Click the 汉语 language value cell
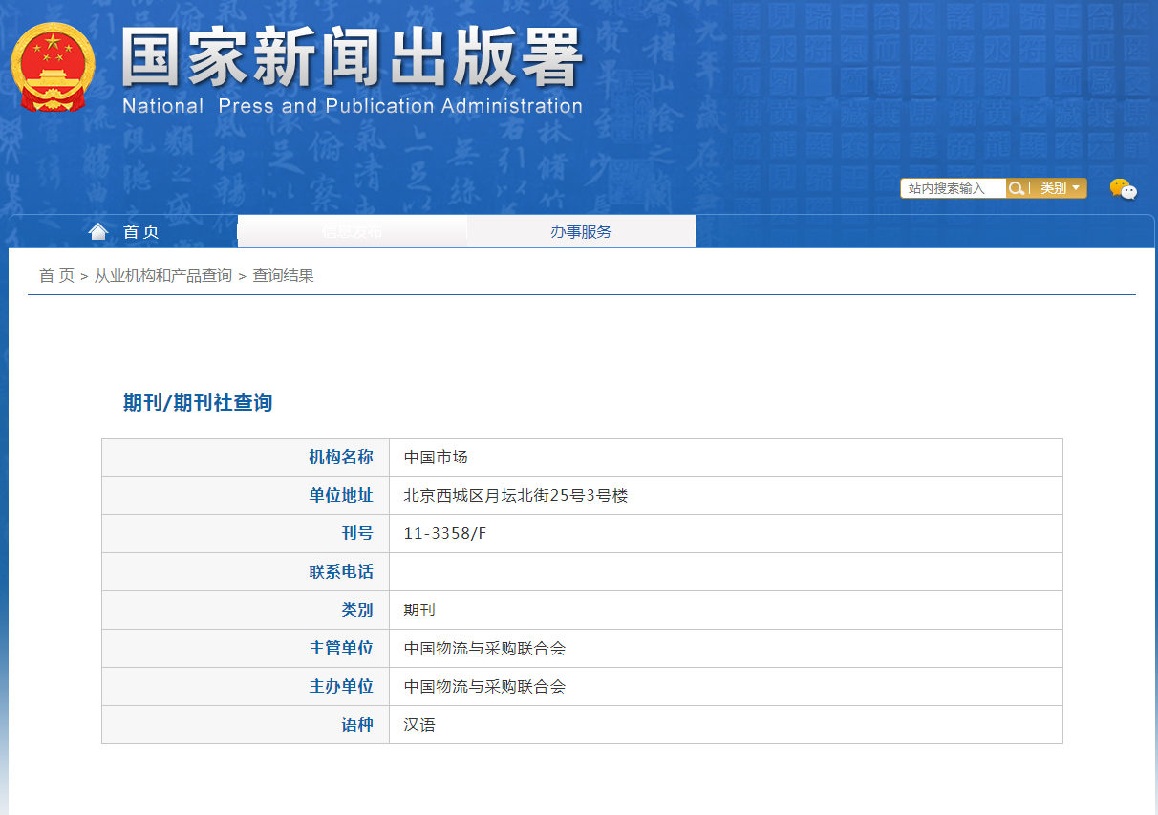 [x=419, y=724]
